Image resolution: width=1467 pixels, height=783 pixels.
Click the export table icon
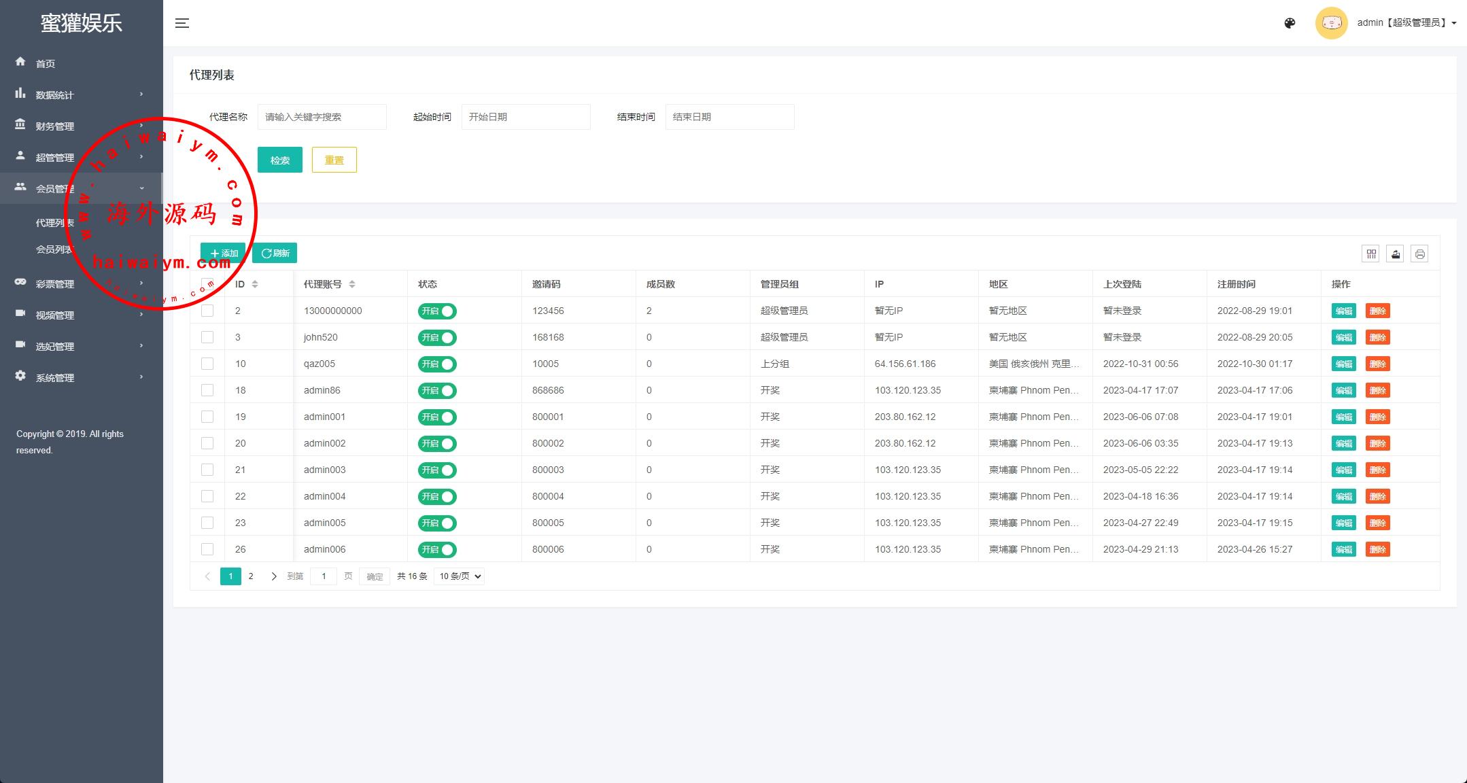tap(1395, 254)
